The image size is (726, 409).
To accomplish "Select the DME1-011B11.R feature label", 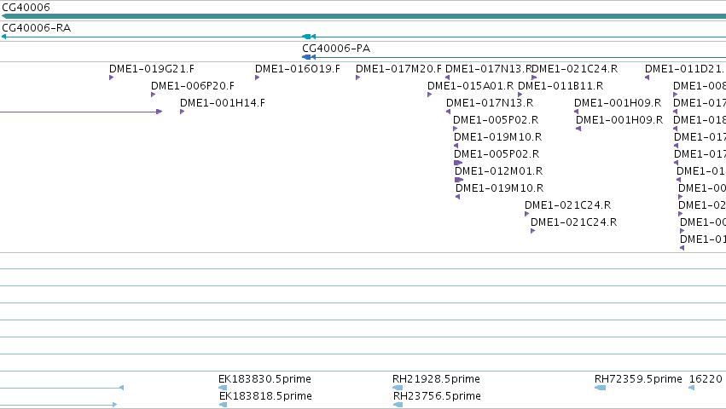I will pyautogui.click(x=560, y=86).
